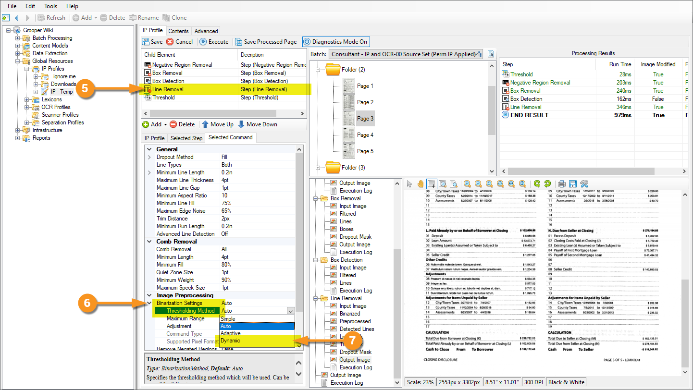
Task: Click the Move Up button
Action: tap(217, 124)
